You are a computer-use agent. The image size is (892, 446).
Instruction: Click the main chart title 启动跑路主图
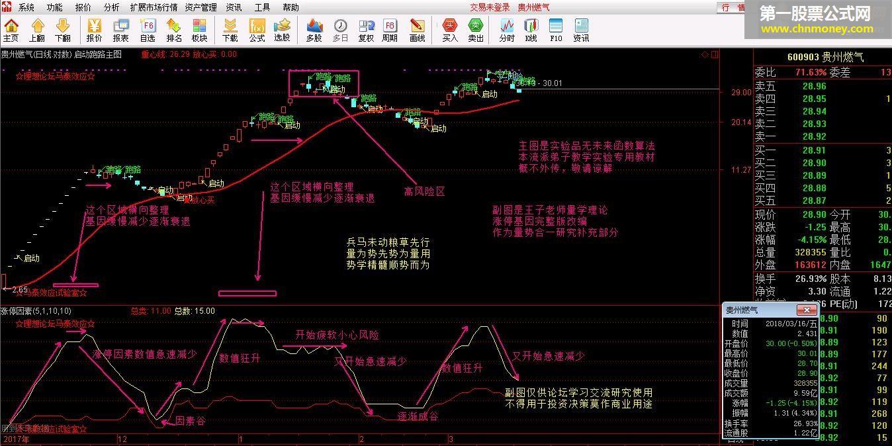click(x=98, y=54)
